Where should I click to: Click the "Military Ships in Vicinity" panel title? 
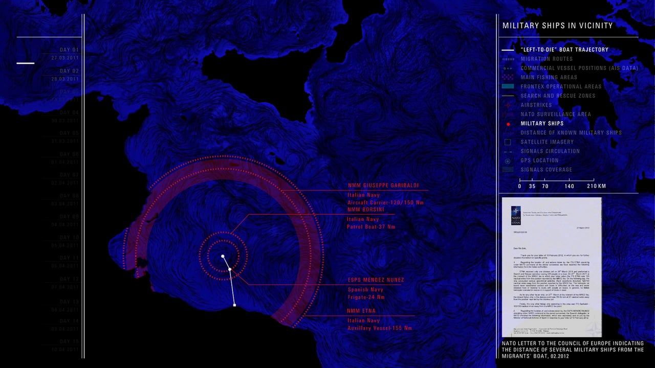point(557,26)
